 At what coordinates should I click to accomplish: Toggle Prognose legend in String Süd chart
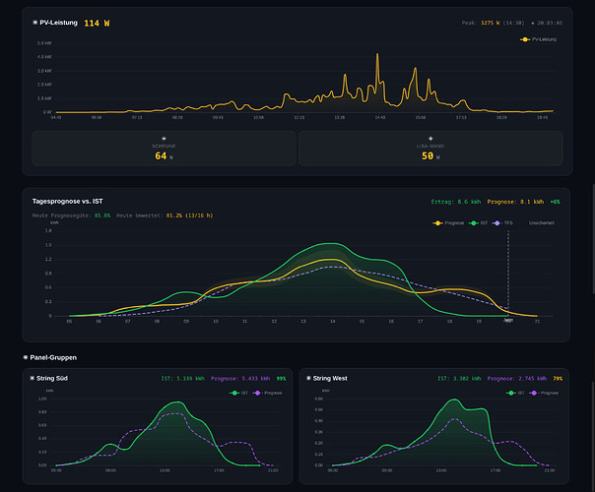267,393
